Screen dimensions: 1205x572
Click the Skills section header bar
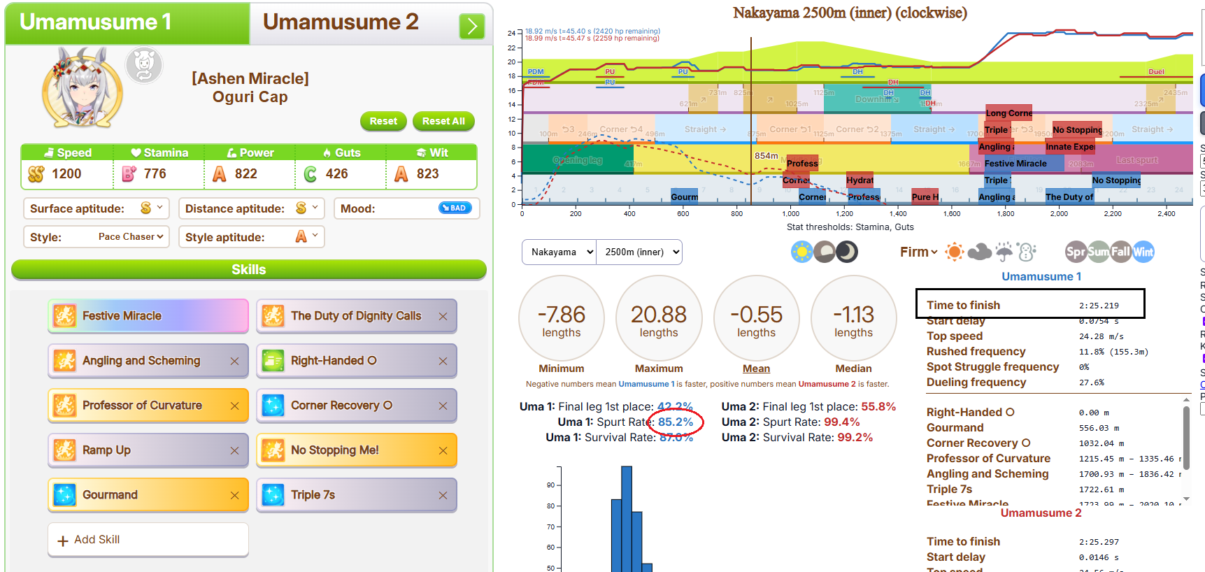249,270
